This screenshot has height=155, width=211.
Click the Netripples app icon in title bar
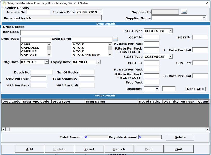coord(4,3)
